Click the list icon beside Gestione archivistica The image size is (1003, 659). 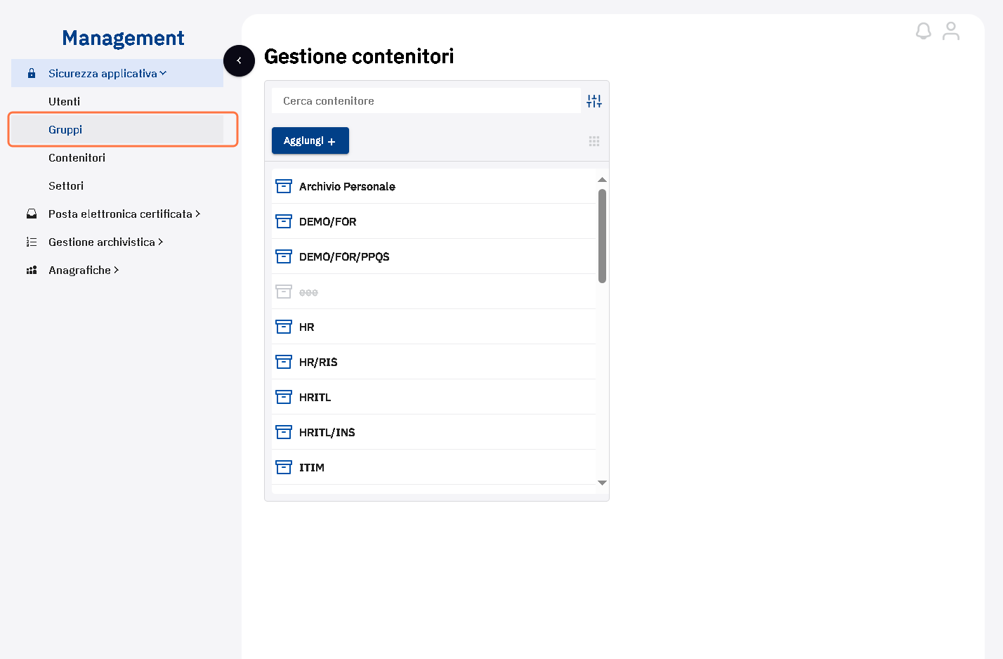(32, 242)
